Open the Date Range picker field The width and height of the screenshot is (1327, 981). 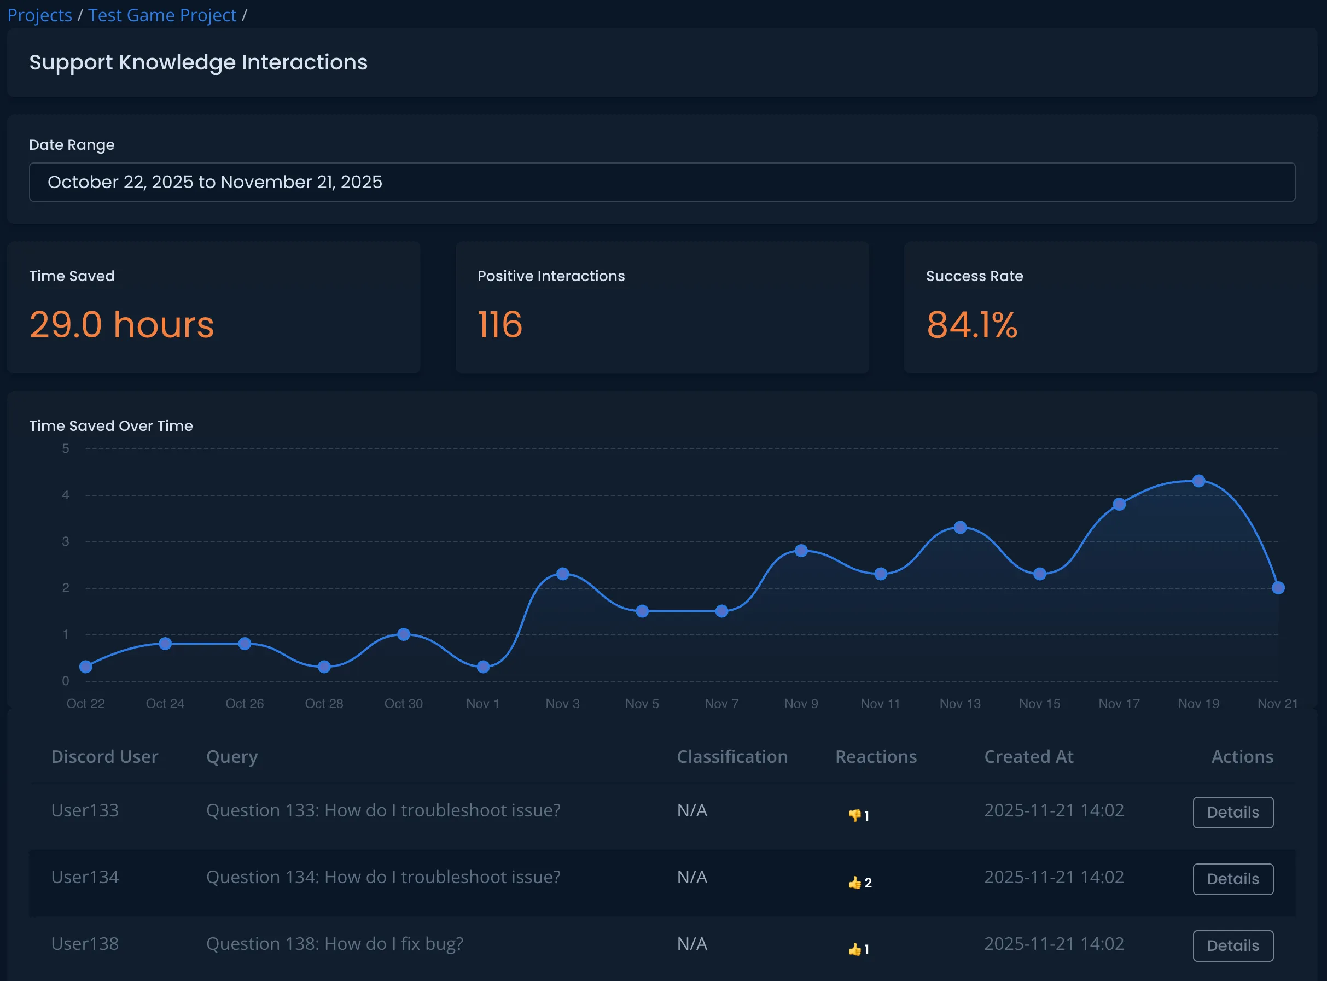(662, 182)
